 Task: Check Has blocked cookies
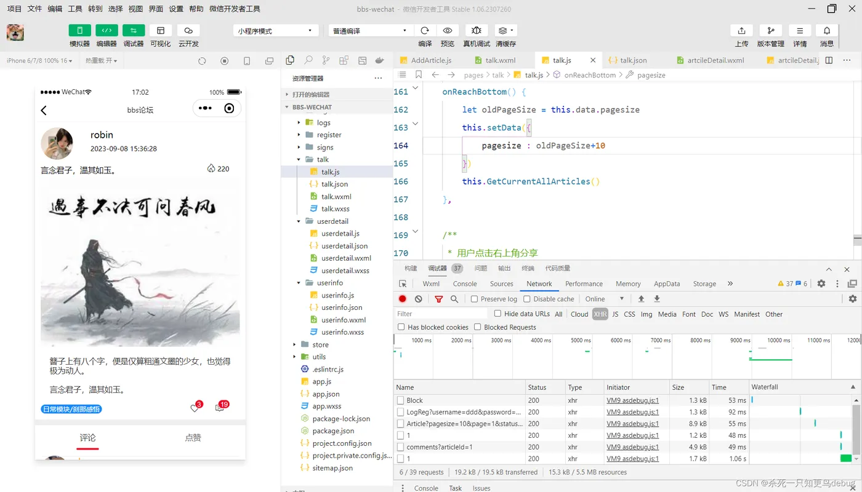(x=401, y=327)
